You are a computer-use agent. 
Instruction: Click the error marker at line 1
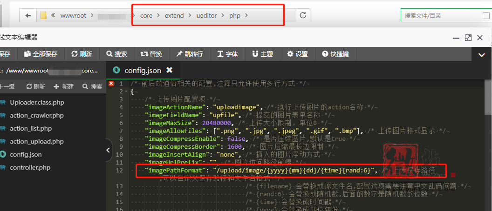tap(111, 84)
